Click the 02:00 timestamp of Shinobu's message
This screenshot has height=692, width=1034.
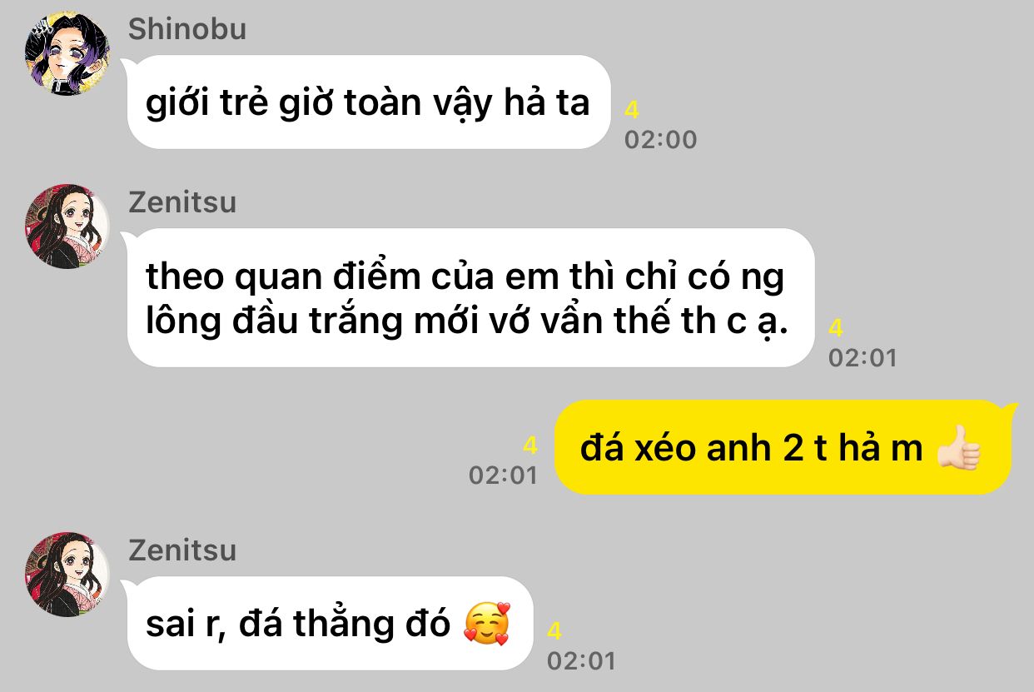(x=661, y=139)
